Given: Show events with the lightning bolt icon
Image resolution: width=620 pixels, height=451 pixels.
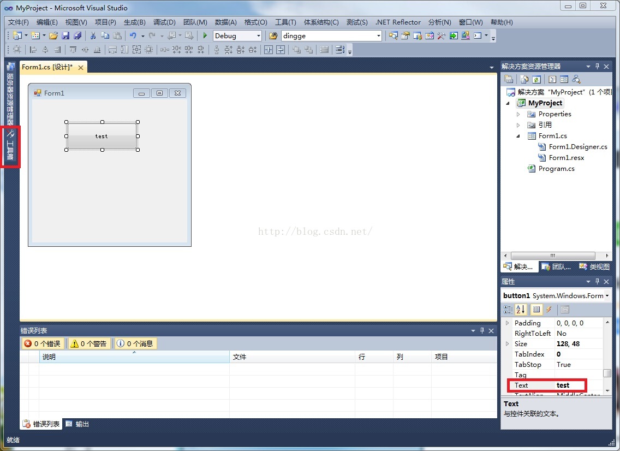Looking at the screenshot, I should tap(549, 310).
